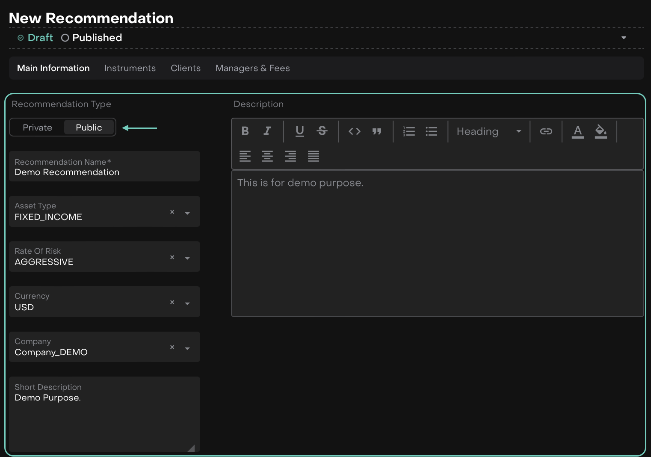The width and height of the screenshot is (651, 457).
Task: Apply strikethrough formatting
Action: 322,131
